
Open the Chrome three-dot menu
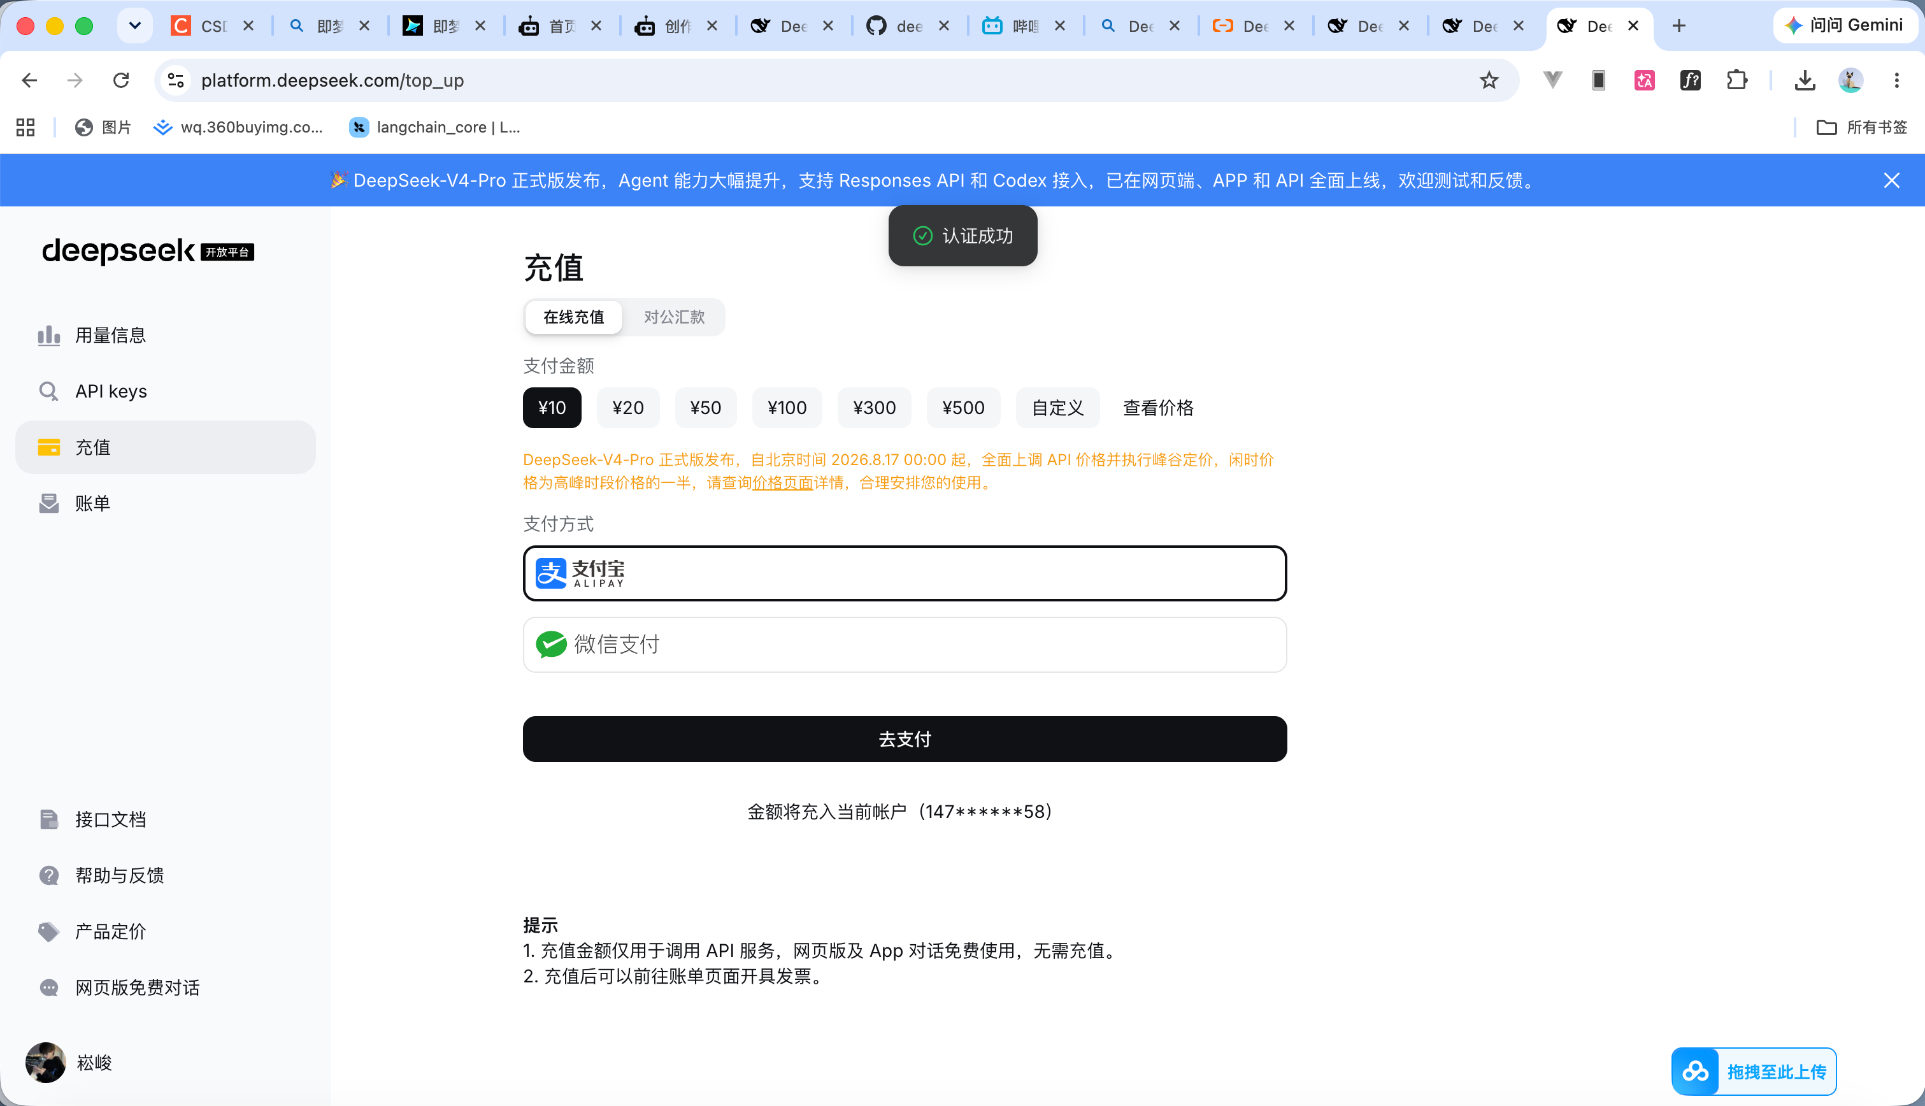coord(1896,80)
